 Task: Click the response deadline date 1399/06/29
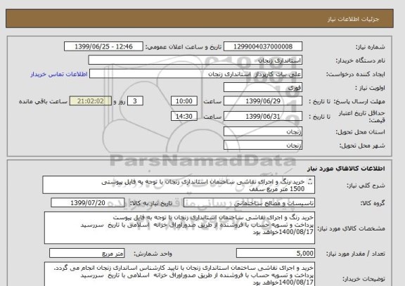(x=263, y=101)
